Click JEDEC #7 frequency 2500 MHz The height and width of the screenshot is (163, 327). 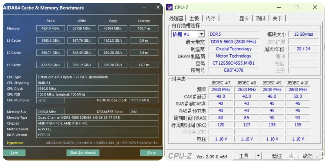221,90
